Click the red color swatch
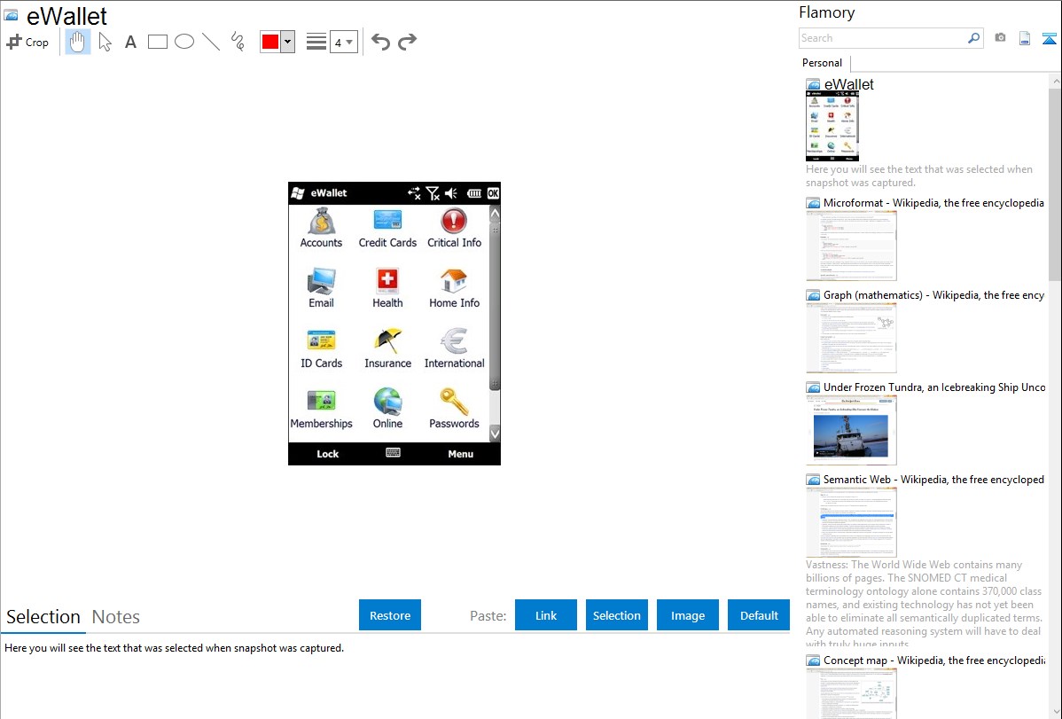The width and height of the screenshot is (1062, 719). (270, 42)
